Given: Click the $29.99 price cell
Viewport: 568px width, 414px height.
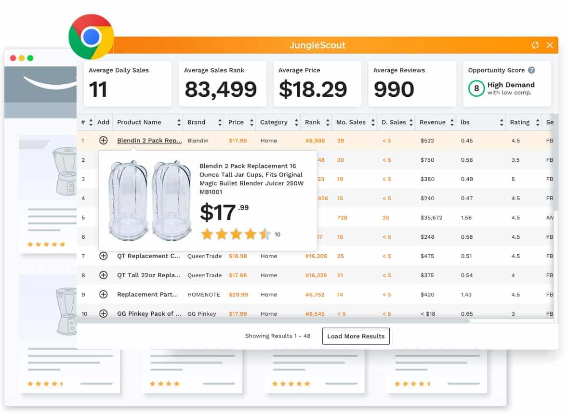Looking at the screenshot, I should point(238,294).
